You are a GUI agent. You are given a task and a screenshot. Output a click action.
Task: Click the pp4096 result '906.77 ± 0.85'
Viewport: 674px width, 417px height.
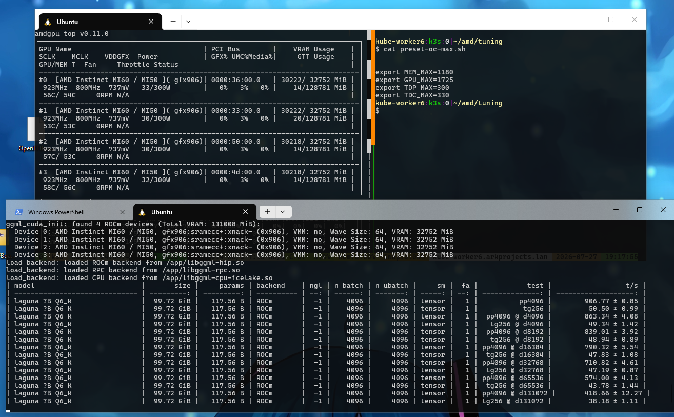611,301
